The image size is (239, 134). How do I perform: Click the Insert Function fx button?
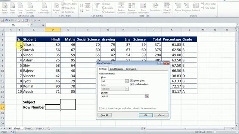pos(43,25)
